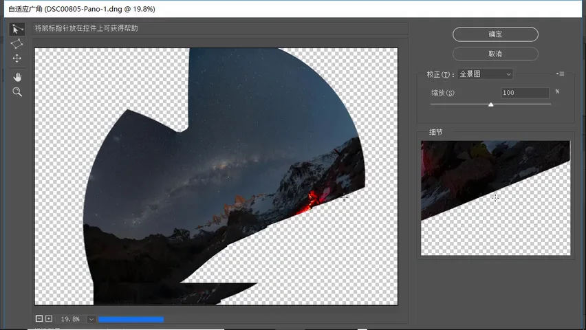This screenshot has height=330, width=586.
Task: Confirm with the 确定 button
Action: (x=495, y=34)
